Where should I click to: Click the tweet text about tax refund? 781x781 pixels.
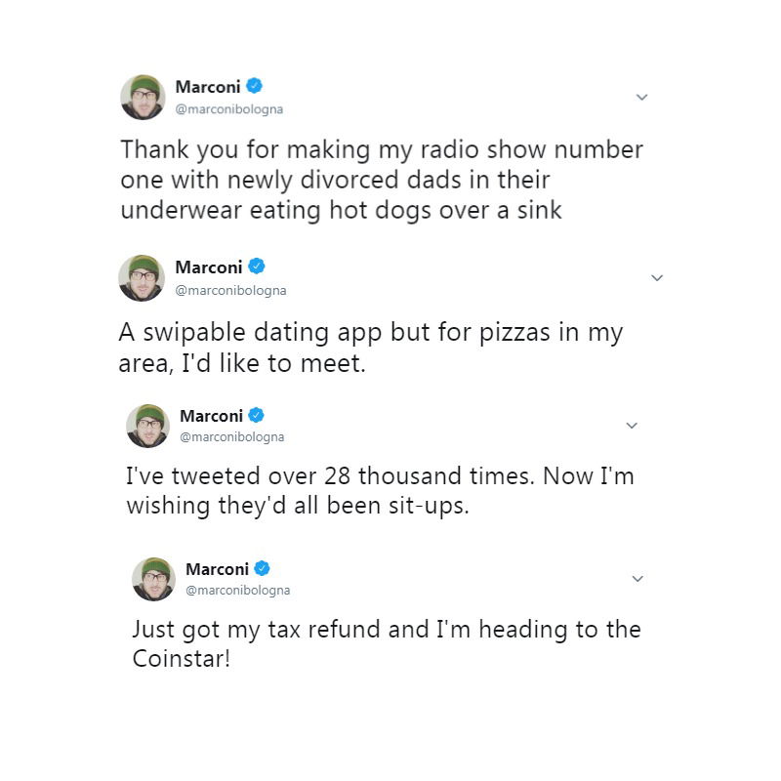click(x=387, y=644)
